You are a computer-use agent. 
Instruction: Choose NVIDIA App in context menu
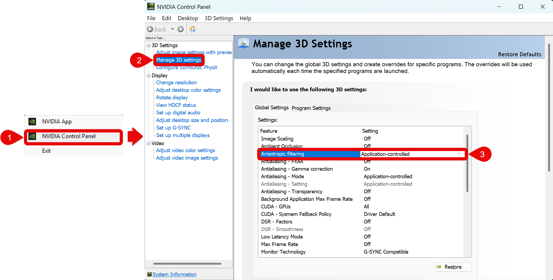tap(57, 121)
